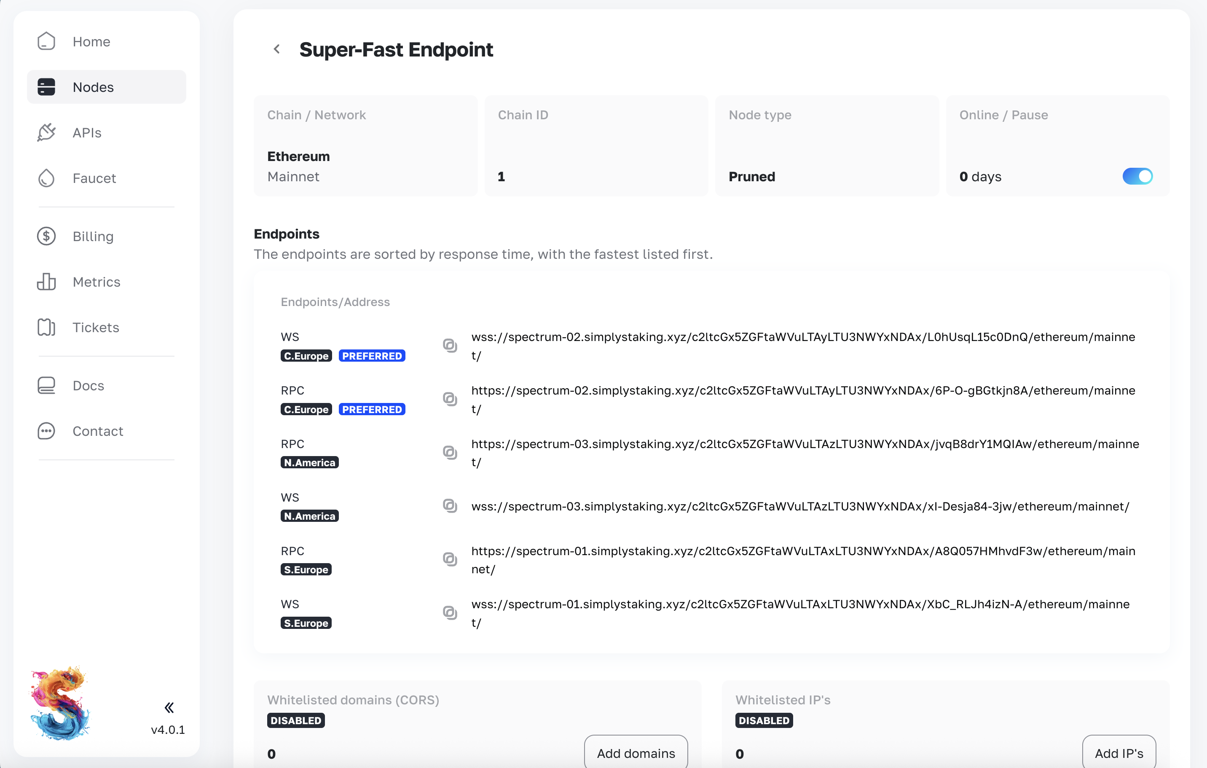Click S.Europe badge under RPC

click(306, 570)
